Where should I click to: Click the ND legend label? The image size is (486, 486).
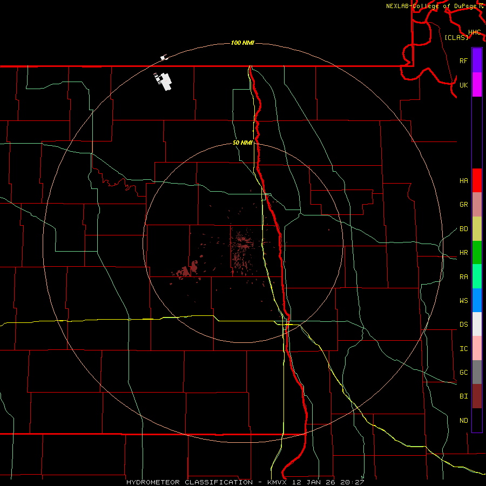click(463, 421)
